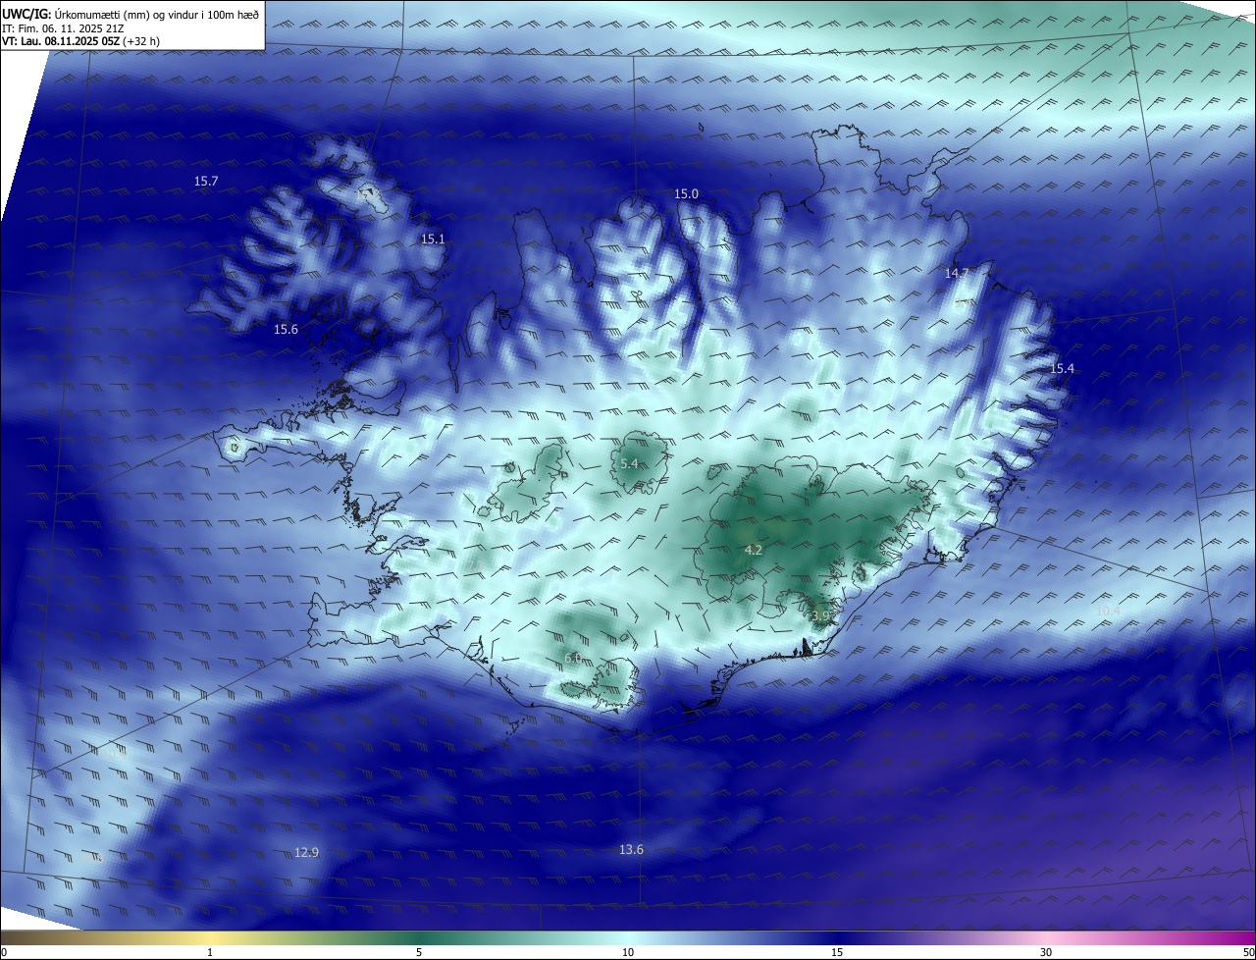This screenshot has height=960, width=1256.
Task: Select the 15.7 value label on the map
Action: [206, 181]
